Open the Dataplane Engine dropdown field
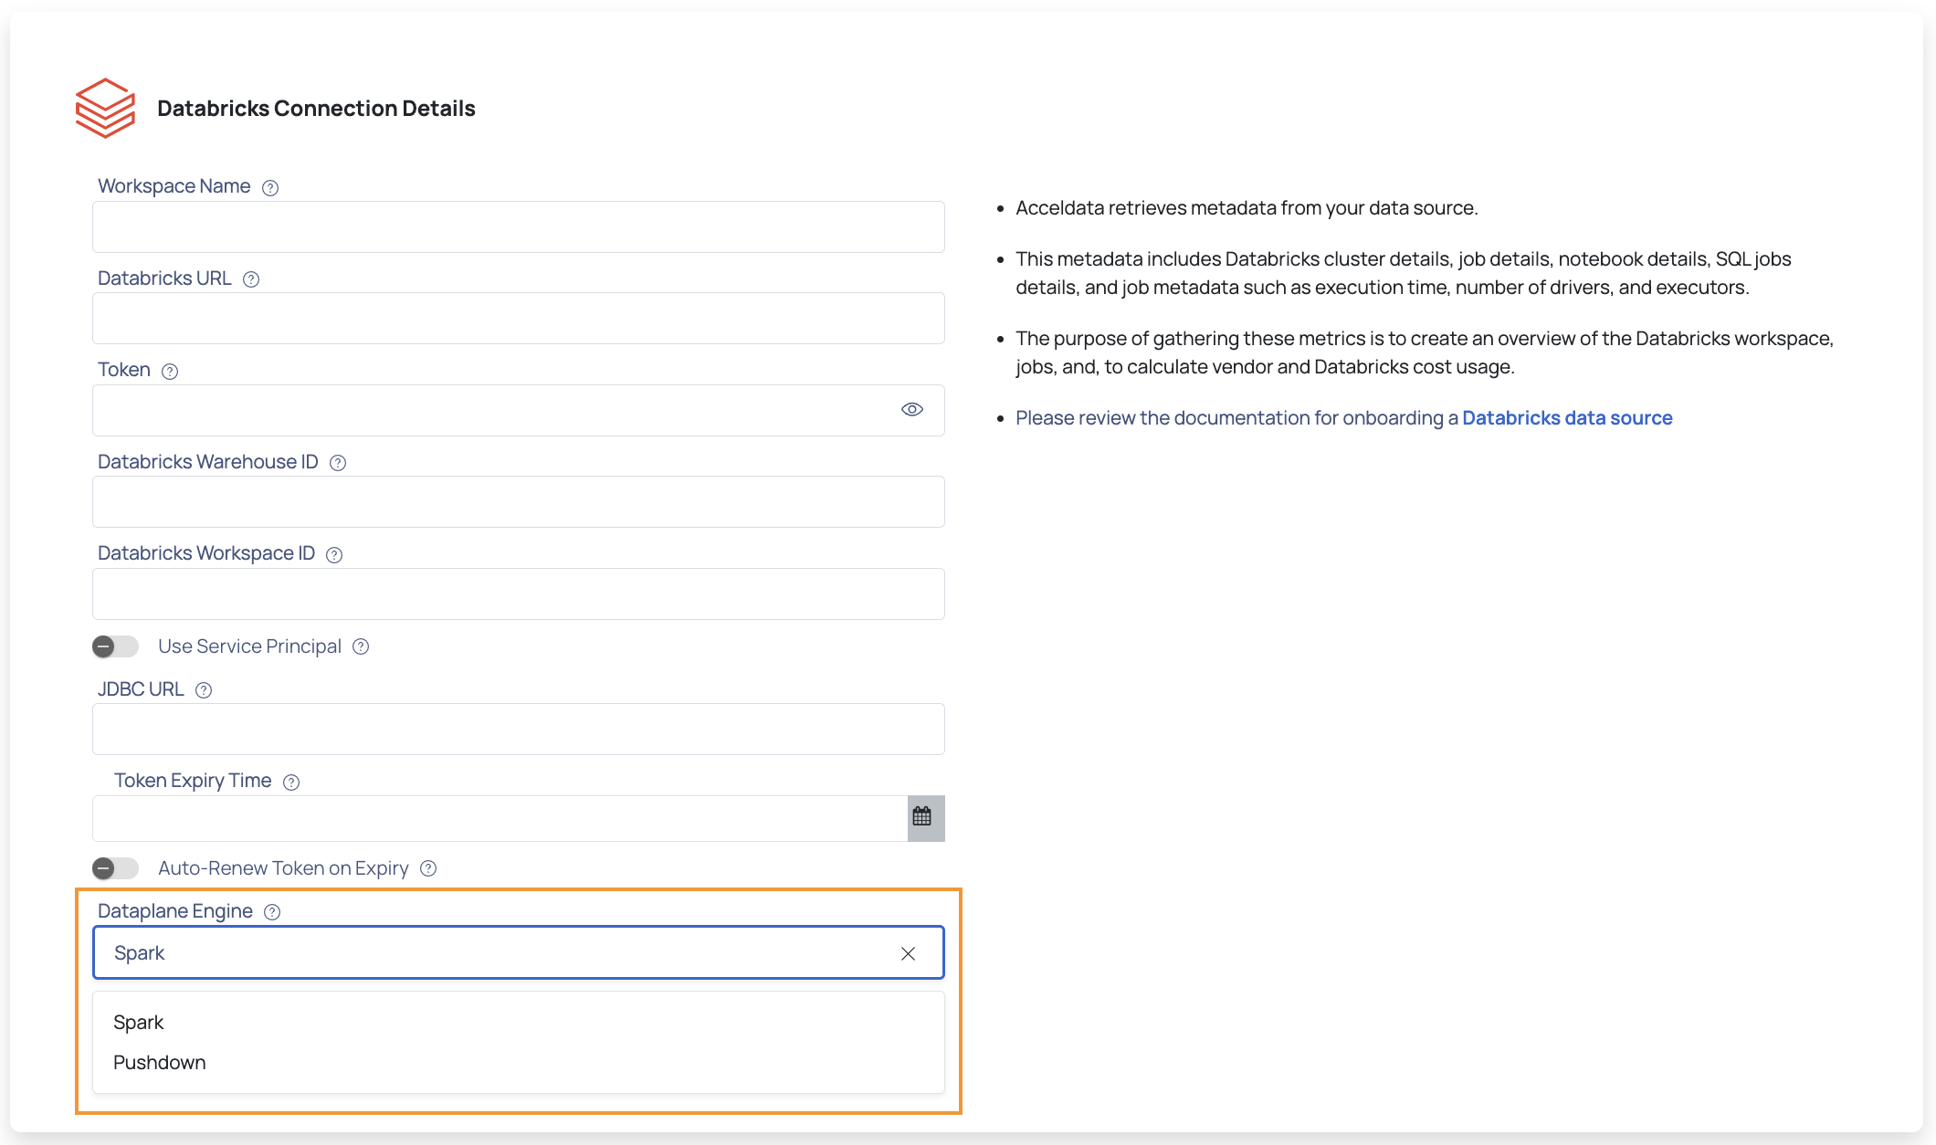 (x=519, y=953)
